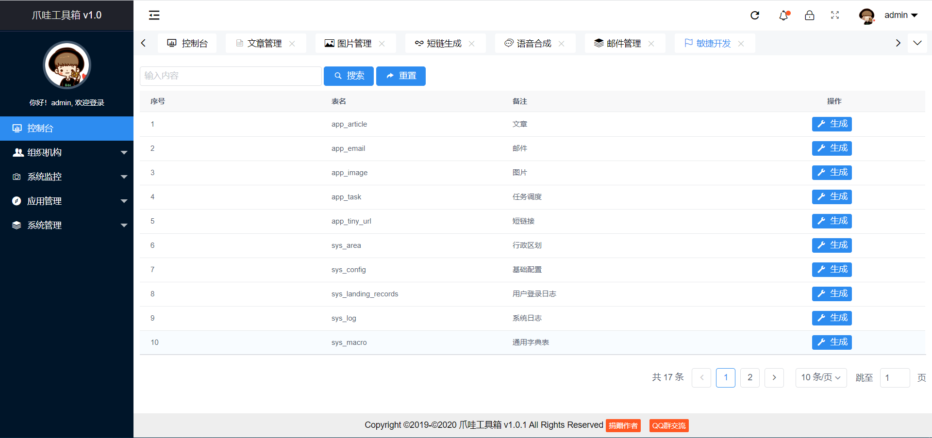
Task: Expand the 应用管理 sidebar menu
Action: point(67,201)
